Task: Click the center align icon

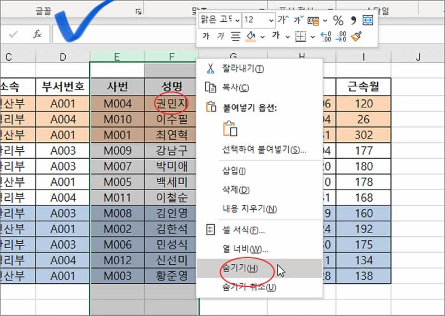Action: [235, 36]
